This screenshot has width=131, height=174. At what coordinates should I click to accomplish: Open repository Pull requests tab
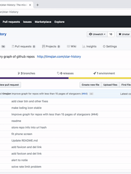[x=23, y=46]
